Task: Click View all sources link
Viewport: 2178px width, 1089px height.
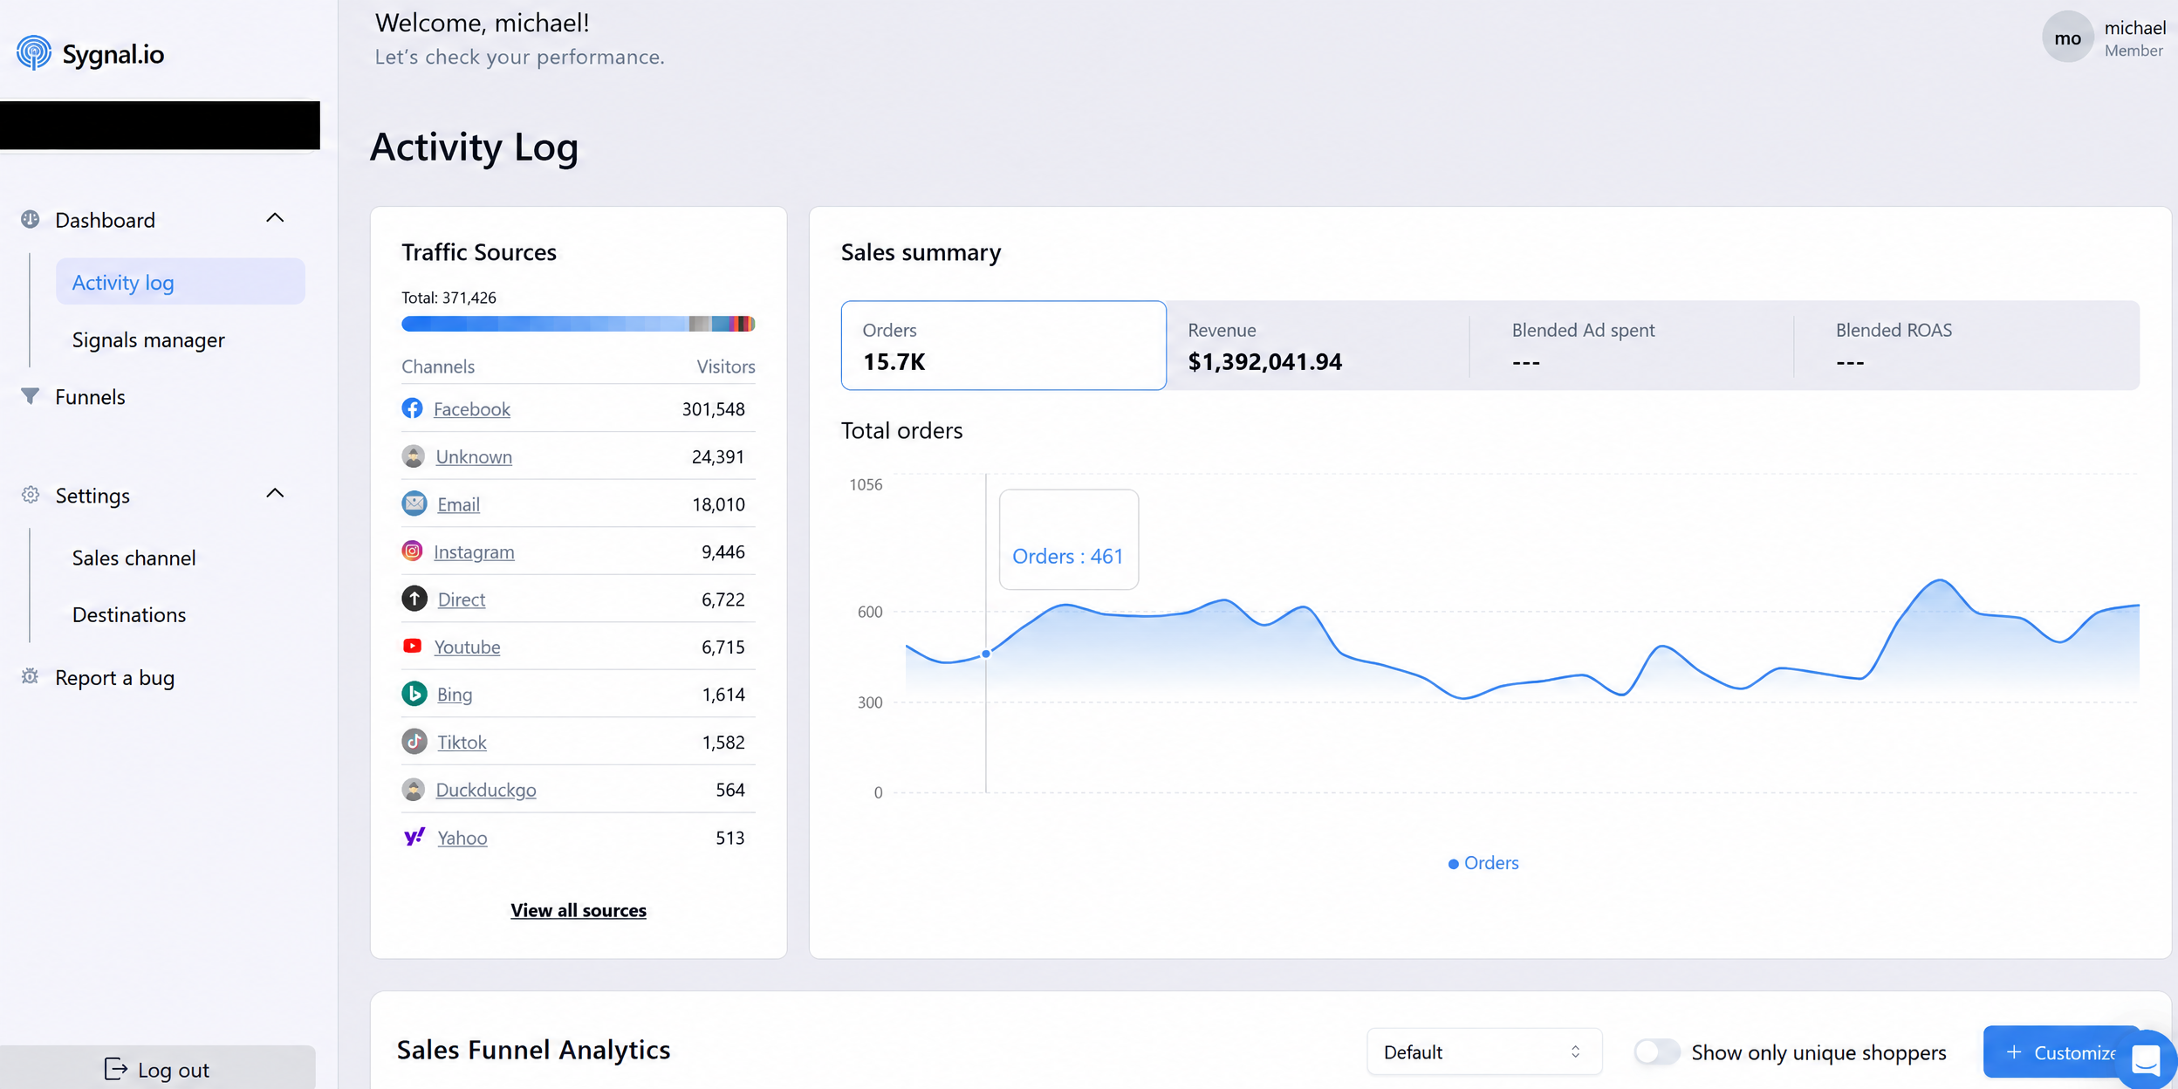Action: (579, 910)
